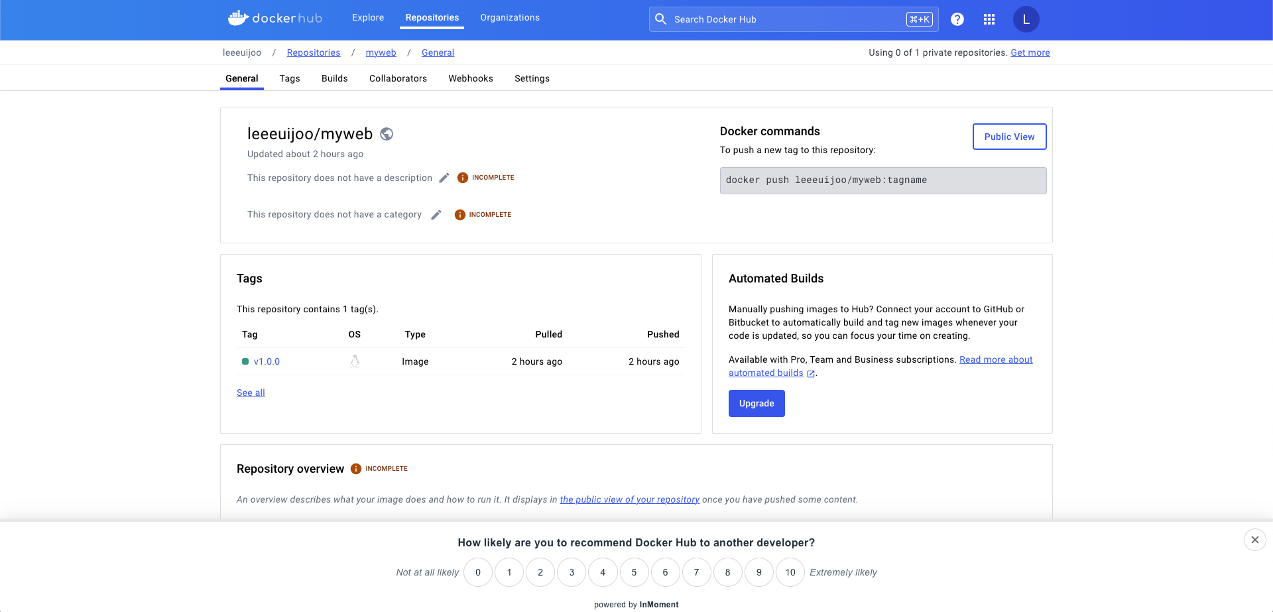Select rating 3 in the survey
Viewport: 1273px width, 612px height.
572,572
